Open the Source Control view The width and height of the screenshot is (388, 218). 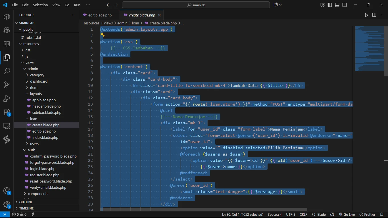[7, 85]
